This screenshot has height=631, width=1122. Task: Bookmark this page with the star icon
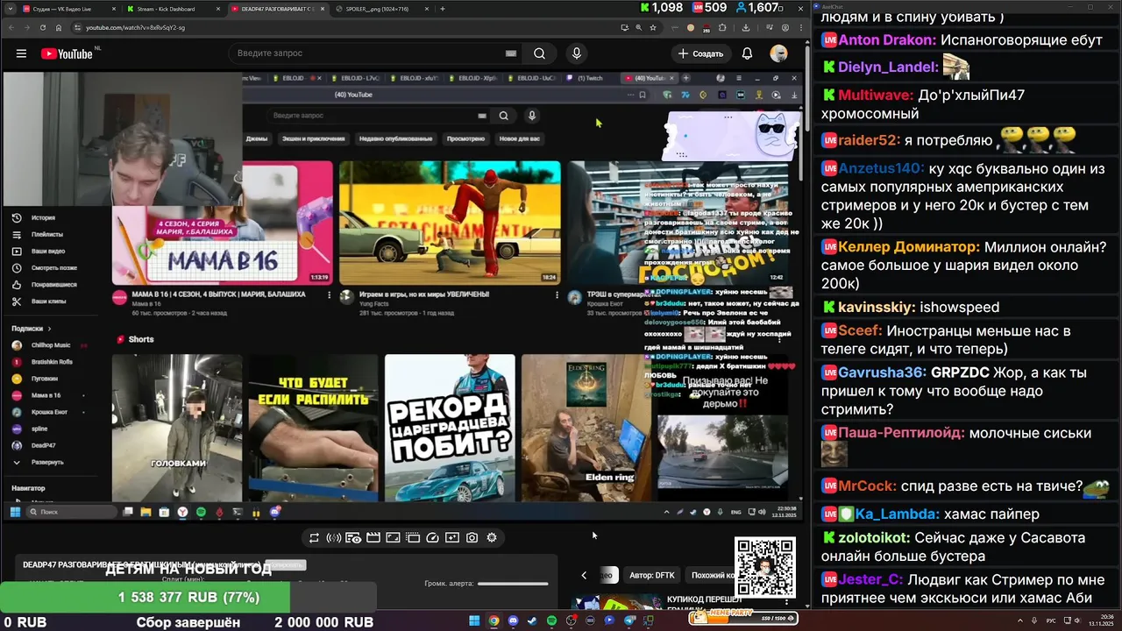click(653, 27)
